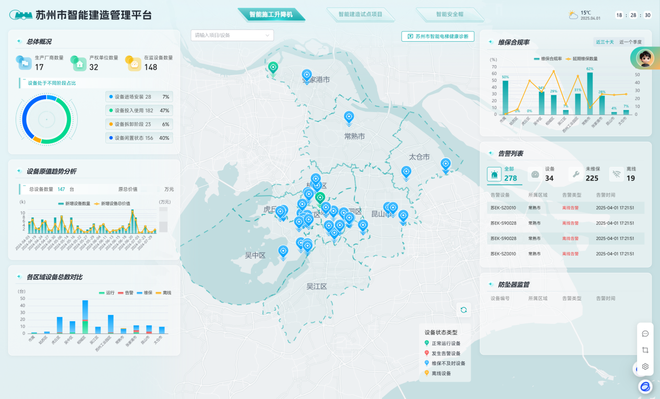Click the 未维保 wrench icon

[x=575, y=175]
